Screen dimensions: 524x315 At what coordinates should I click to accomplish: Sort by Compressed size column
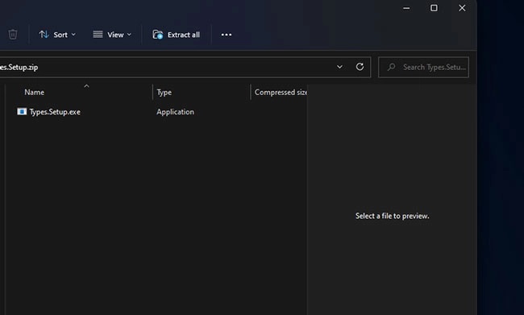(279, 92)
